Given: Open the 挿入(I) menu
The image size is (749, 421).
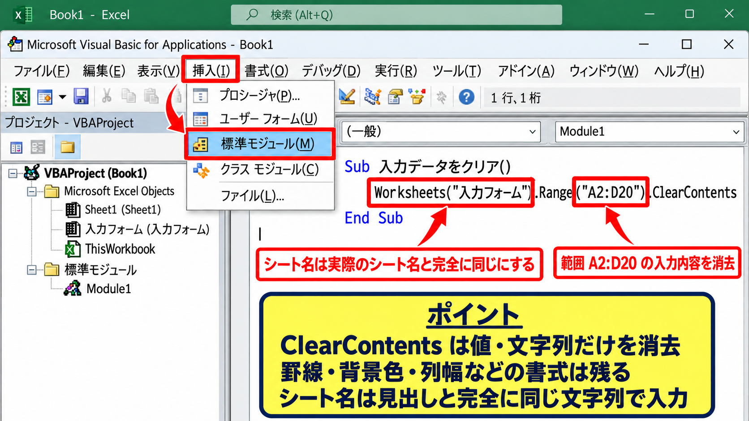Looking at the screenshot, I should pos(211,71).
